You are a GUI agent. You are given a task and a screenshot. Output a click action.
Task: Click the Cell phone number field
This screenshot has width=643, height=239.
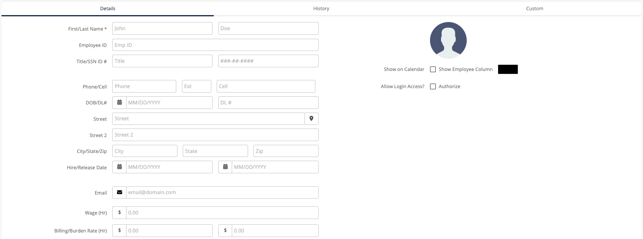[x=266, y=86]
